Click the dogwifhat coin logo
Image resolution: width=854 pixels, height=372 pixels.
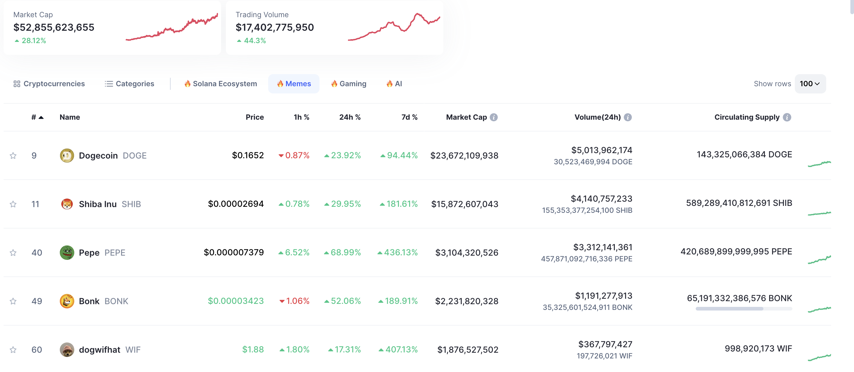[67, 349]
